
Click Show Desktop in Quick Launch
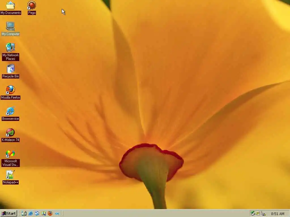(x=24, y=214)
